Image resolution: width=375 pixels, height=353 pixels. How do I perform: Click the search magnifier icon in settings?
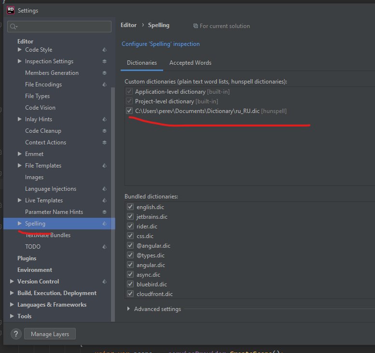pyautogui.click(x=14, y=27)
